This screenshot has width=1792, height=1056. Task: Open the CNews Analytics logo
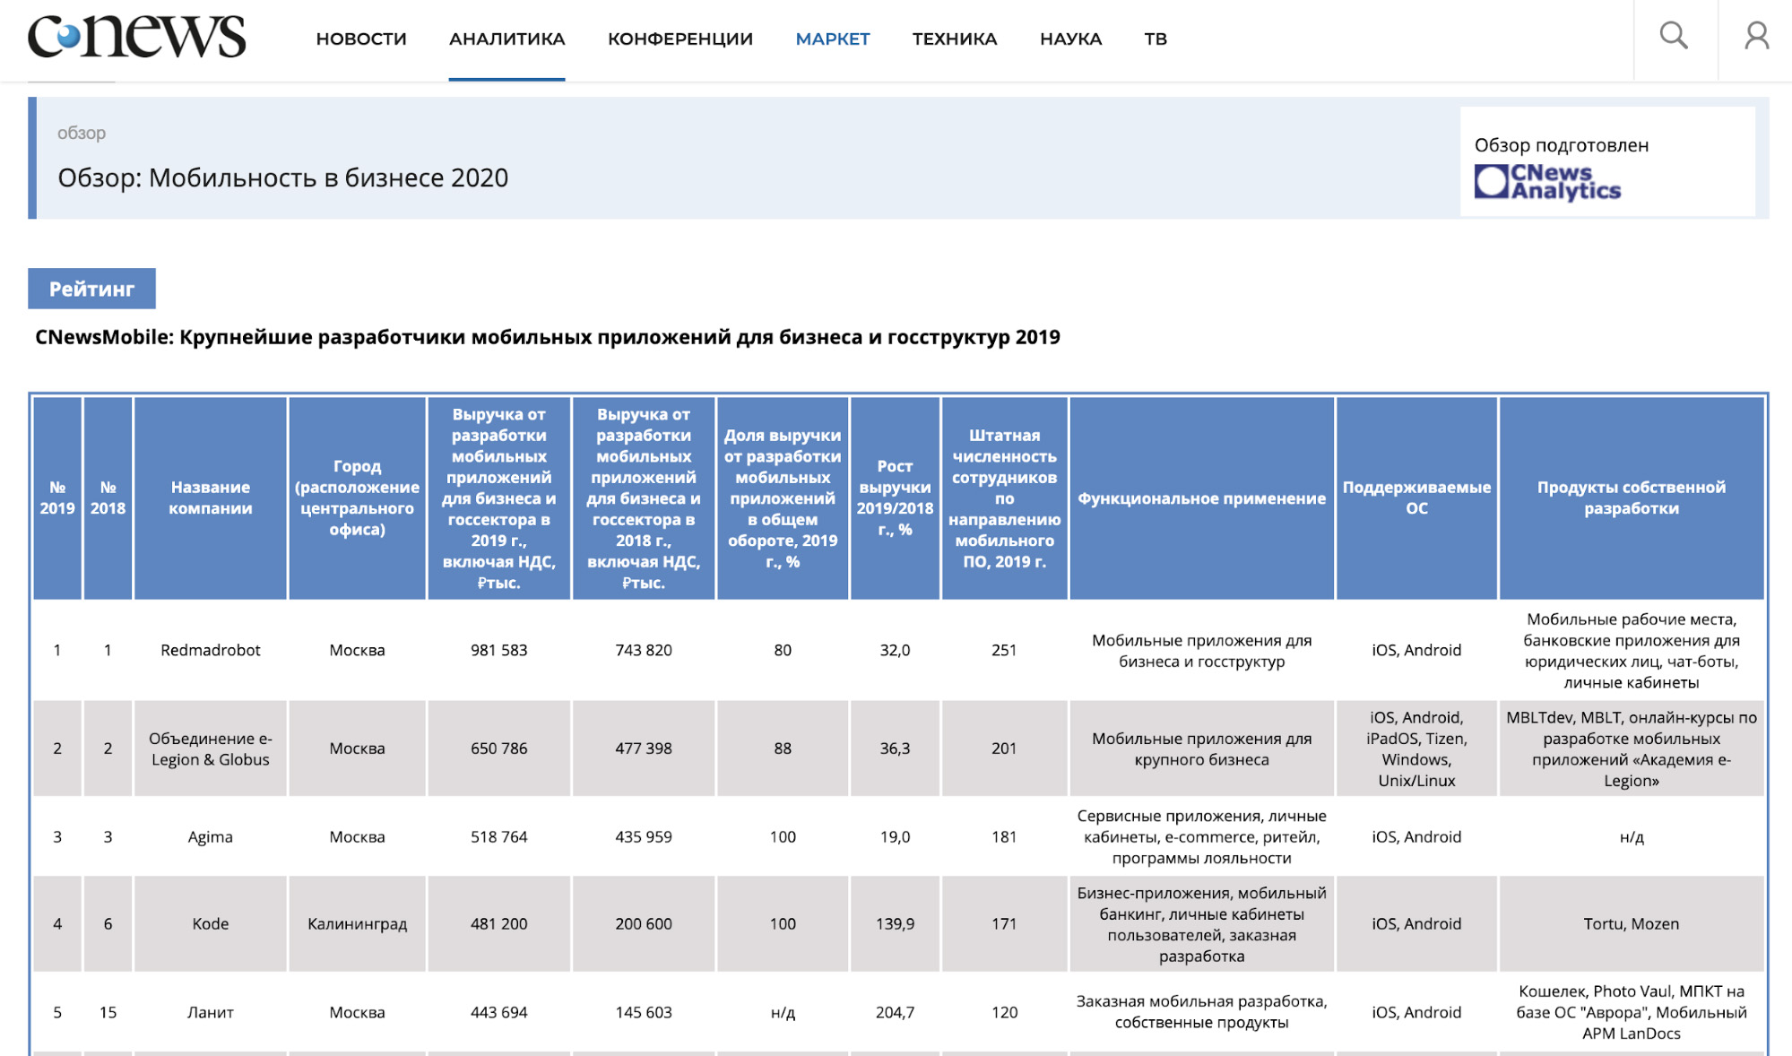click(x=1547, y=182)
